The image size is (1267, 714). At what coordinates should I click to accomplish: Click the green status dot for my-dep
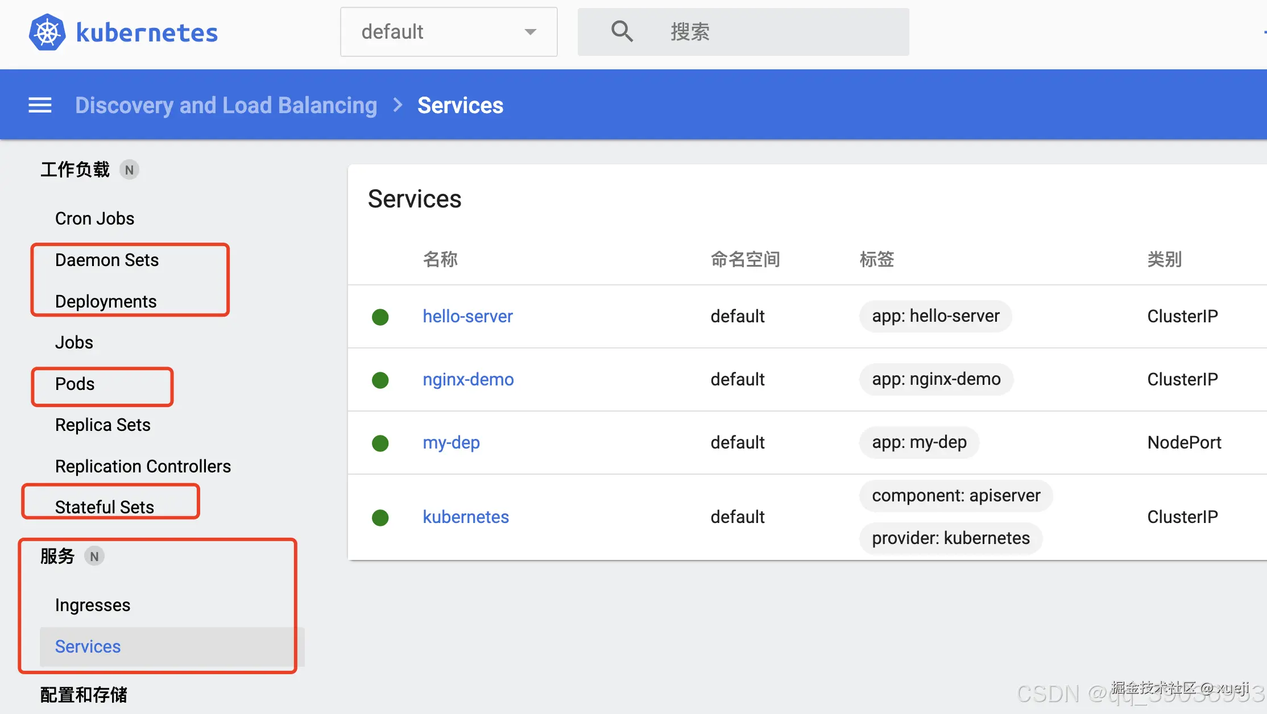click(x=380, y=443)
